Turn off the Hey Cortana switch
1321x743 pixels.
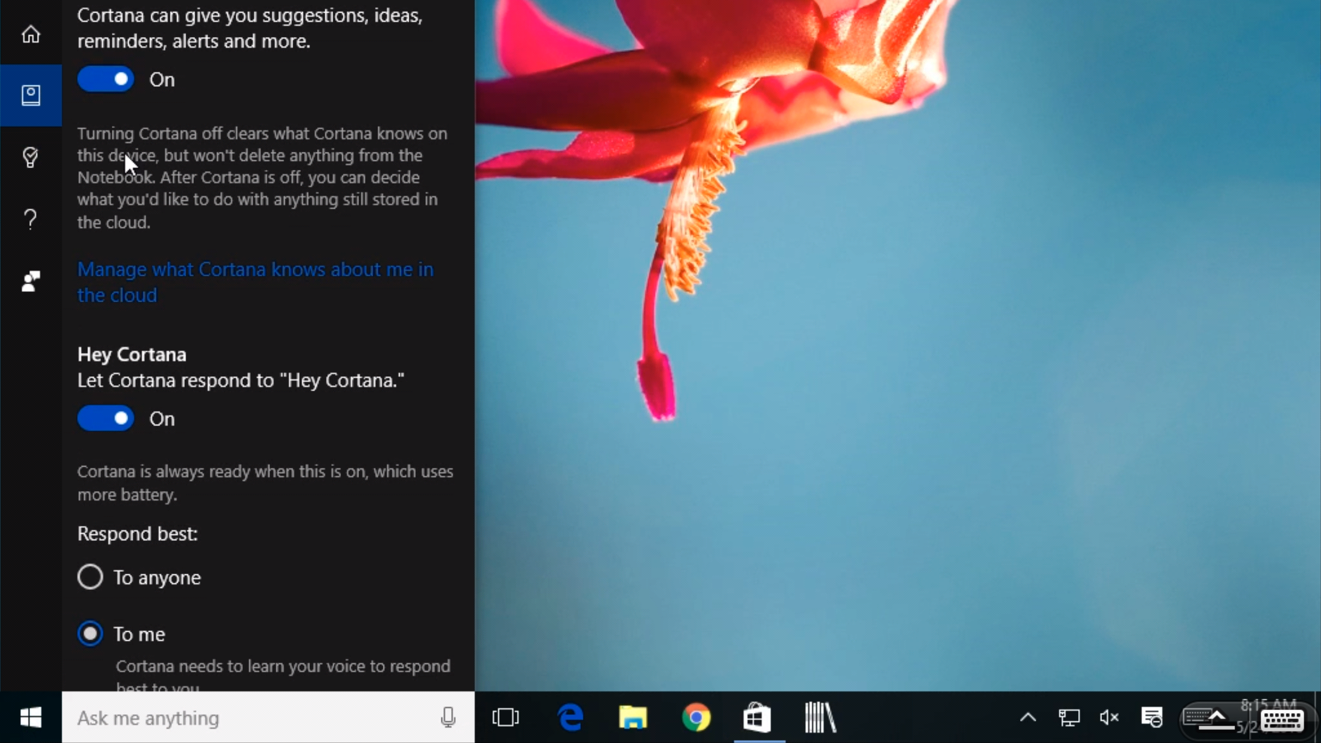pos(105,418)
